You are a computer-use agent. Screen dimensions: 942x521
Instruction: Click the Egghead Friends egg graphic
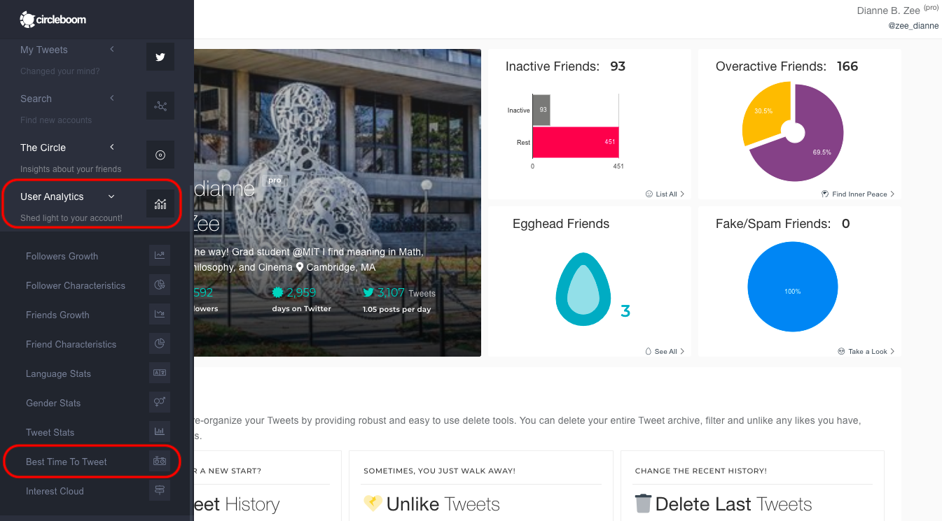[x=583, y=289]
